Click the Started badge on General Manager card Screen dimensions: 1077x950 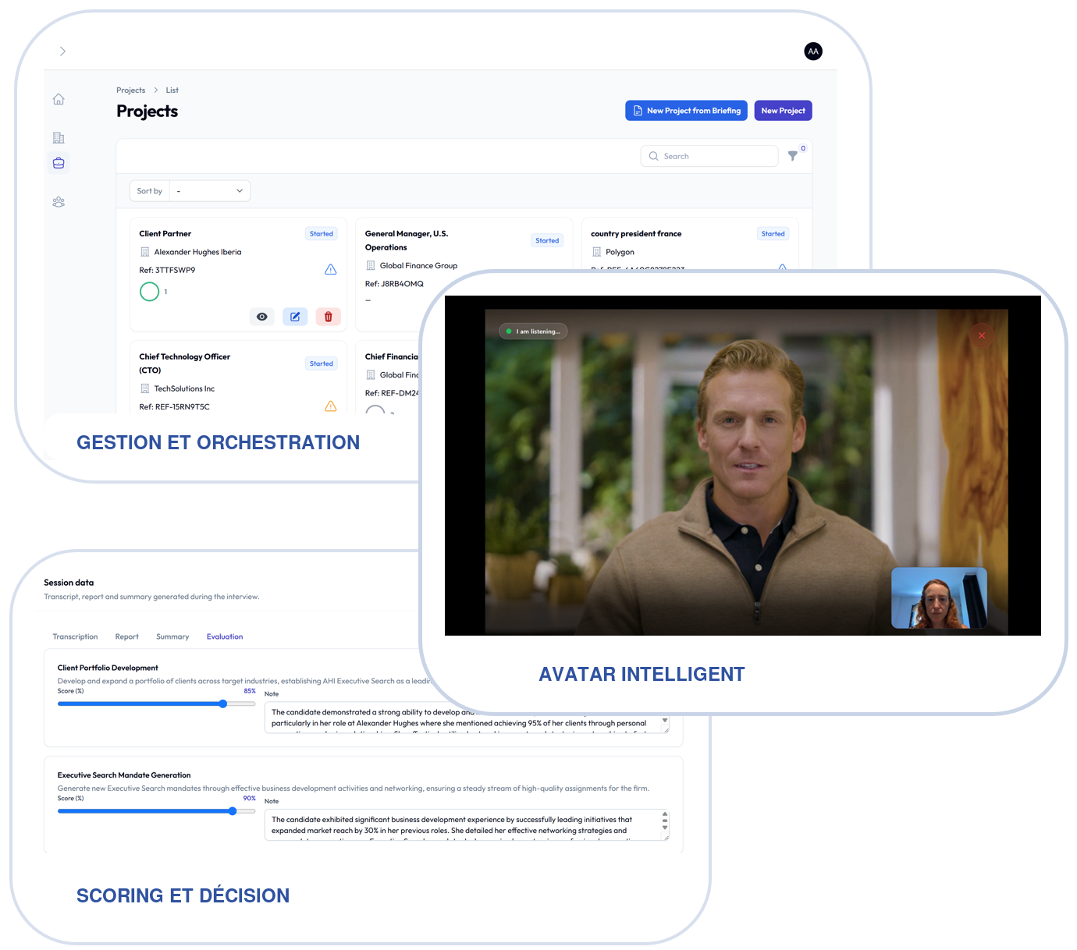click(547, 241)
